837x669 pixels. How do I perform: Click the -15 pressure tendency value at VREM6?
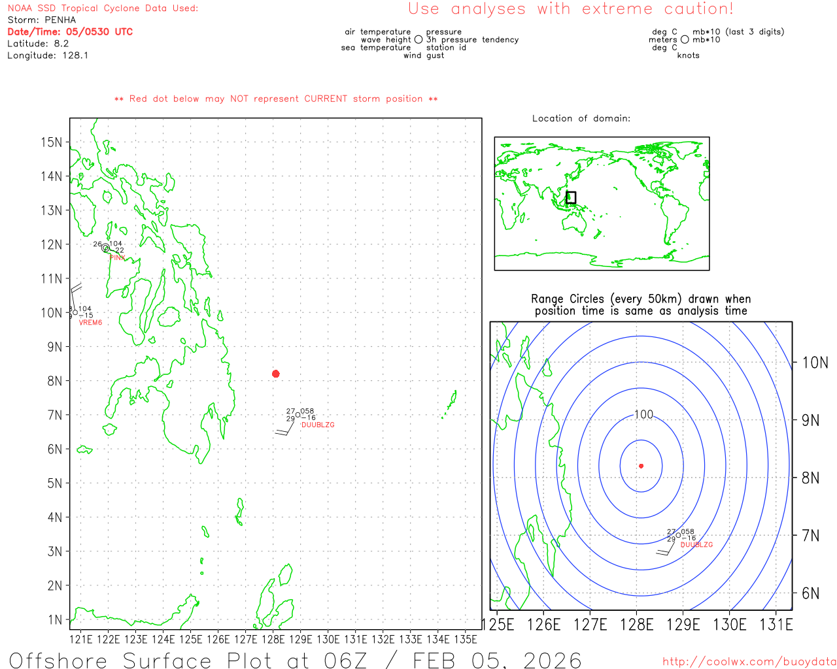[x=86, y=315]
